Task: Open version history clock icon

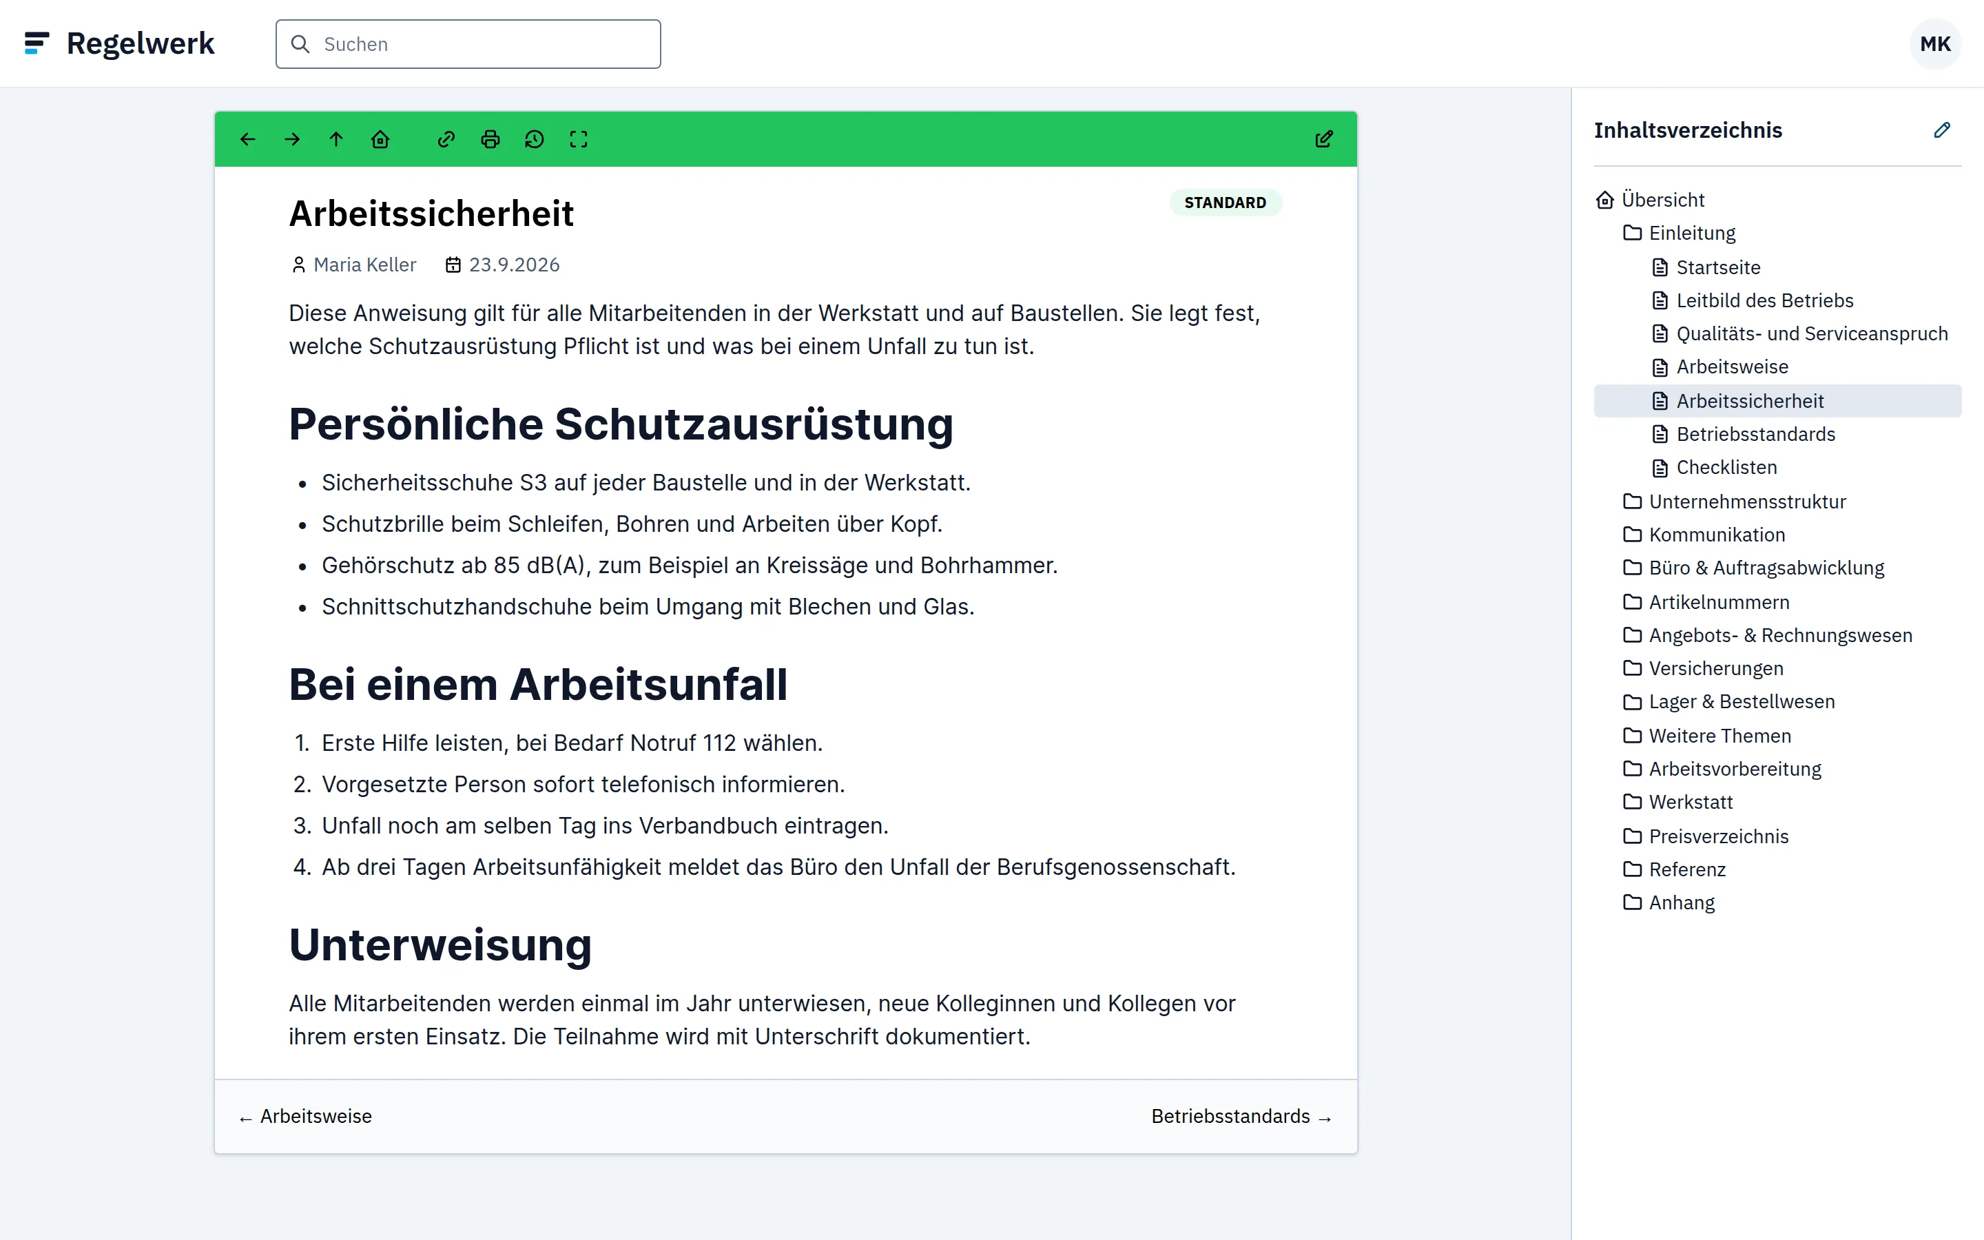Action: pos(535,139)
